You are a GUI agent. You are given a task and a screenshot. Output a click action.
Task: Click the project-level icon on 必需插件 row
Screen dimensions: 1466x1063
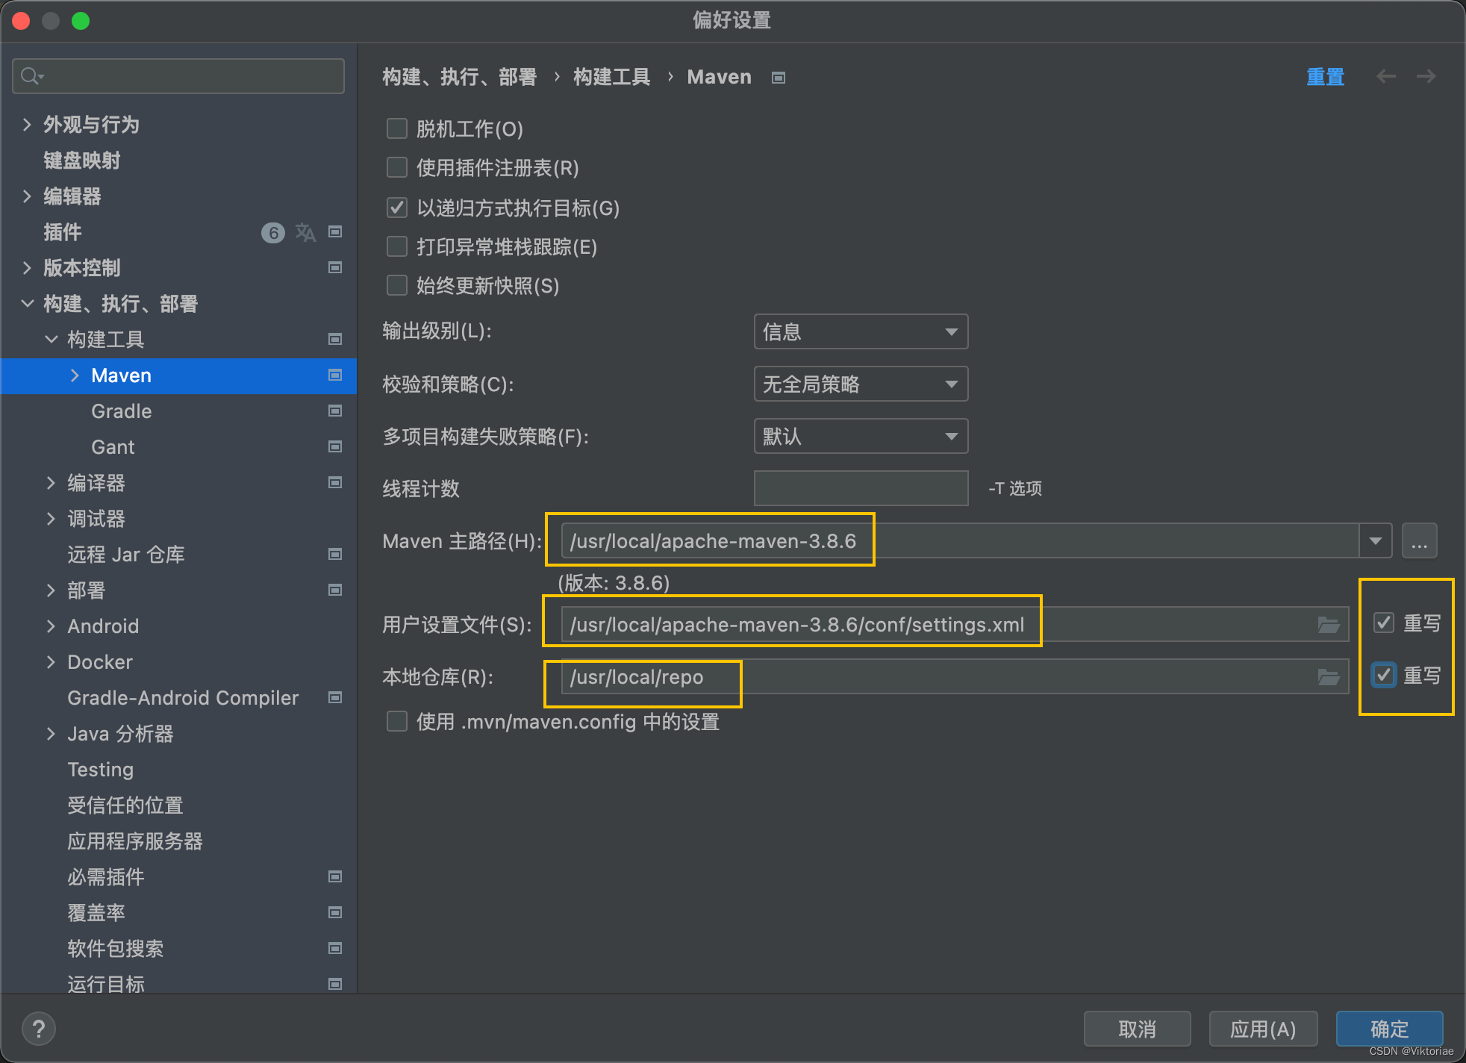click(335, 876)
